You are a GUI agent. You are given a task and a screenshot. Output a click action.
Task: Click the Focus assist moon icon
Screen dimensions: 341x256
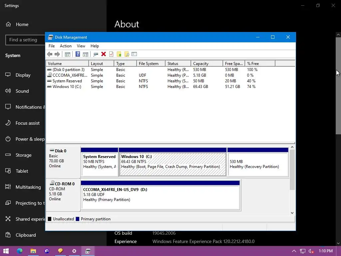(8, 123)
